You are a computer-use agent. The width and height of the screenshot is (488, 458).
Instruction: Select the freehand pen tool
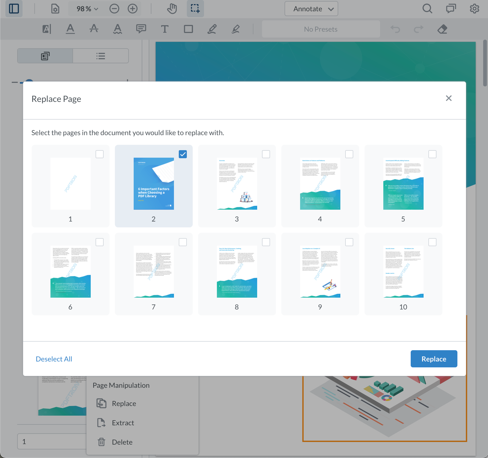point(212,29)
